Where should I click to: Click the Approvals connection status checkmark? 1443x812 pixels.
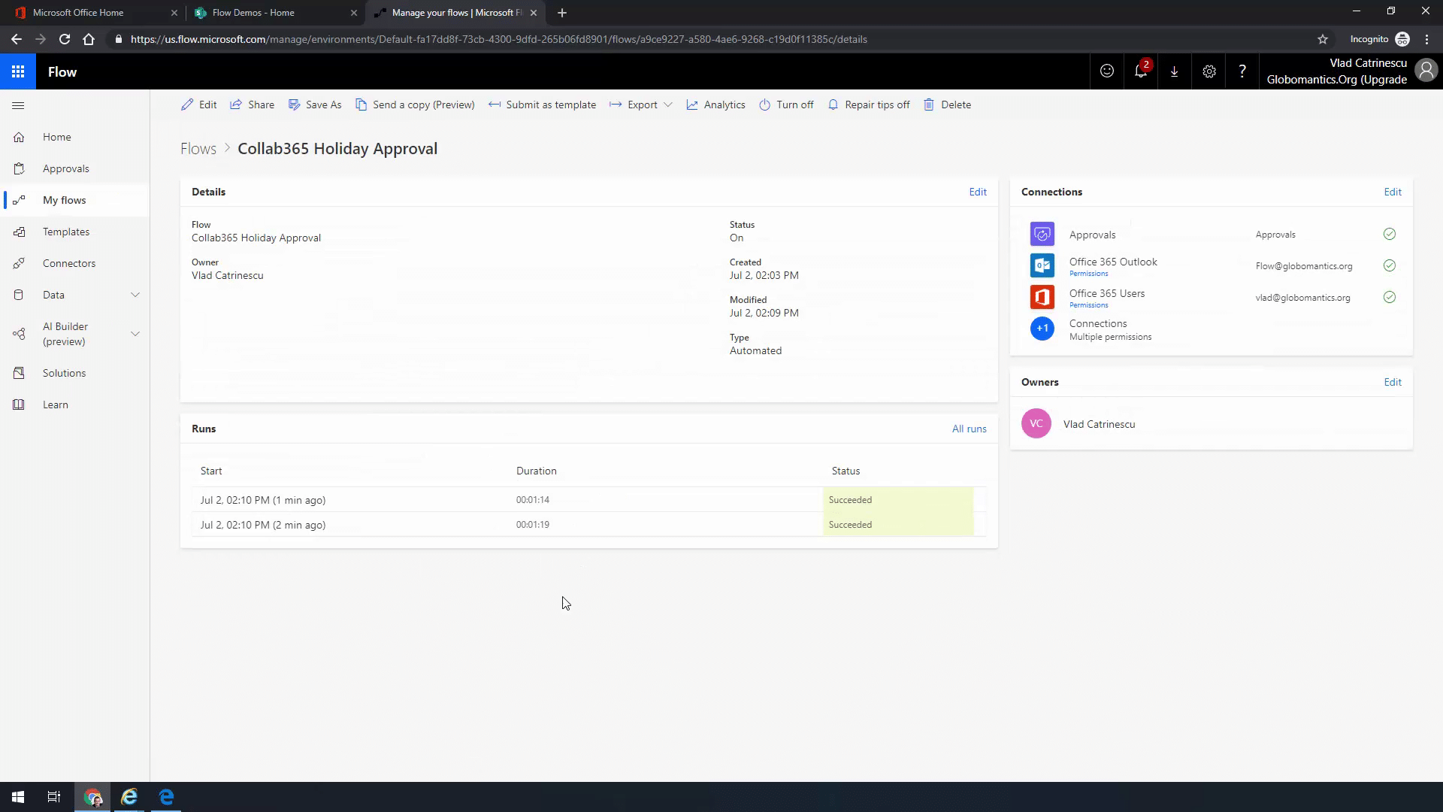click(1390, 234)
